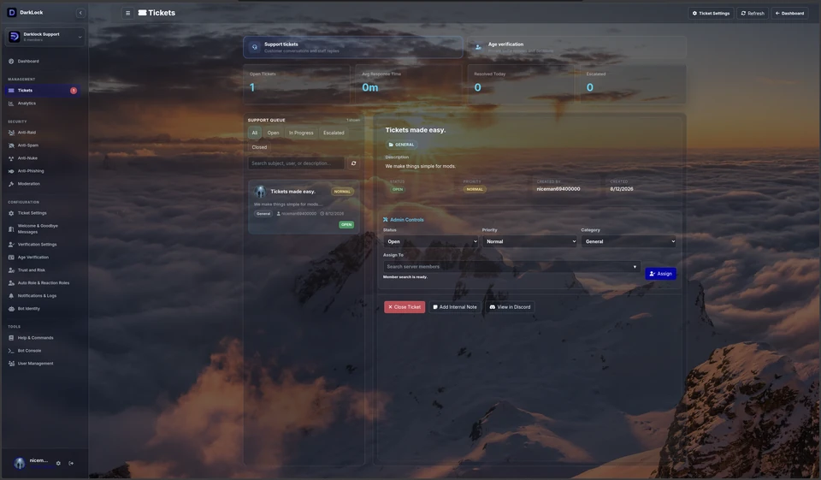The height and width of the screenshot is (480, 821).
Task: Open user settings gear in sidebar footer
Action: (x=58, y=463)
